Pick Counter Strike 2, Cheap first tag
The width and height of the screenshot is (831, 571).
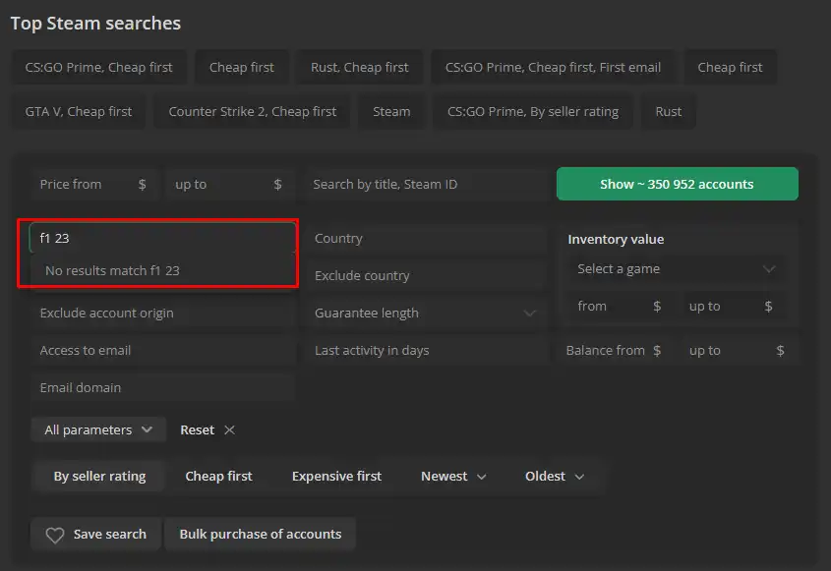[253, 112]
